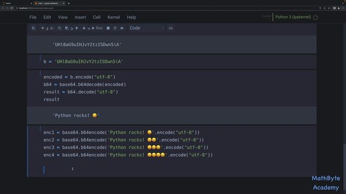
Task: Click the browser profile icon
Action: [x=339, y=8]
